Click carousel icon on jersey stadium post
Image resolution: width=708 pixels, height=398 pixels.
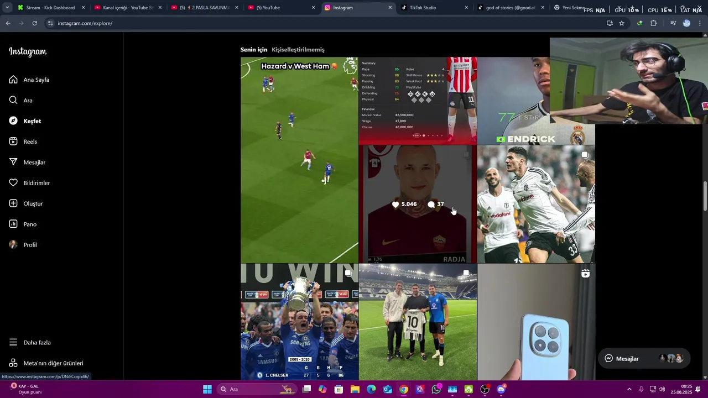click(467, 273)
